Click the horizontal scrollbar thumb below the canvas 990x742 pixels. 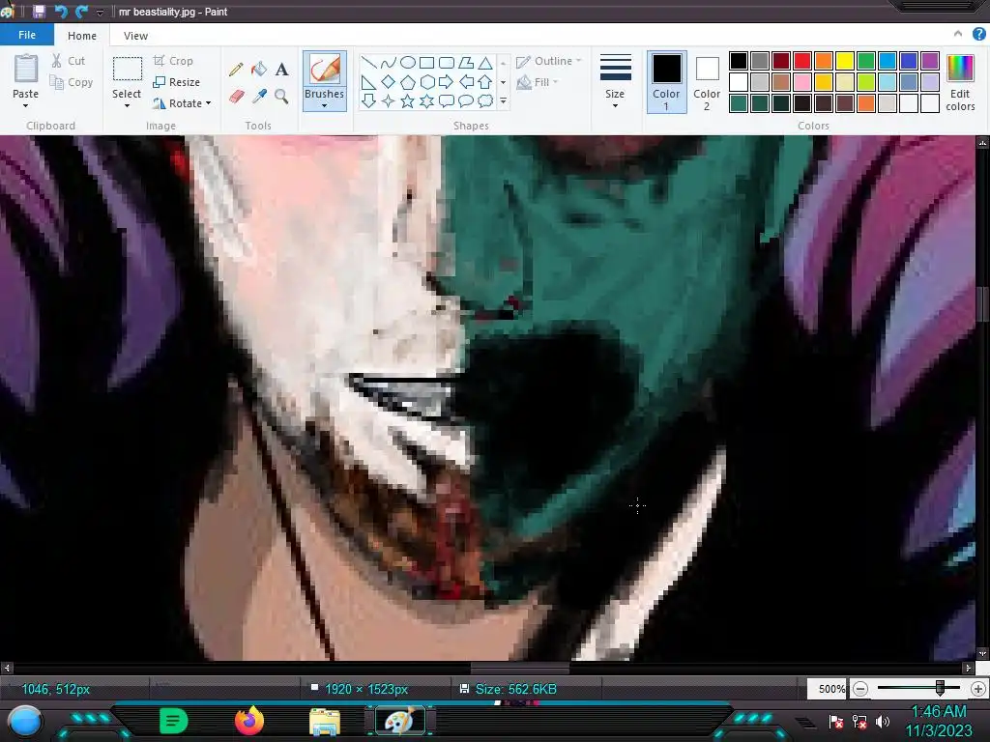tap(519, 668)
